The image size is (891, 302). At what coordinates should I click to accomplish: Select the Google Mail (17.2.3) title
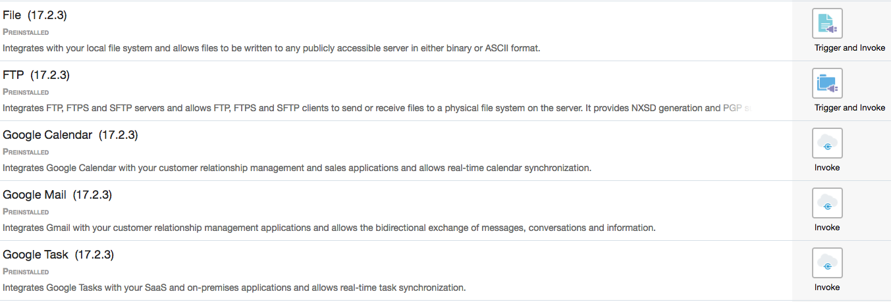57,195
